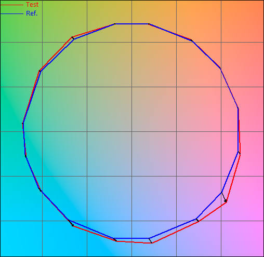Select the red legend line sample
The width and height of the screenshot is (264, 257).
click(x=12, y=5)
